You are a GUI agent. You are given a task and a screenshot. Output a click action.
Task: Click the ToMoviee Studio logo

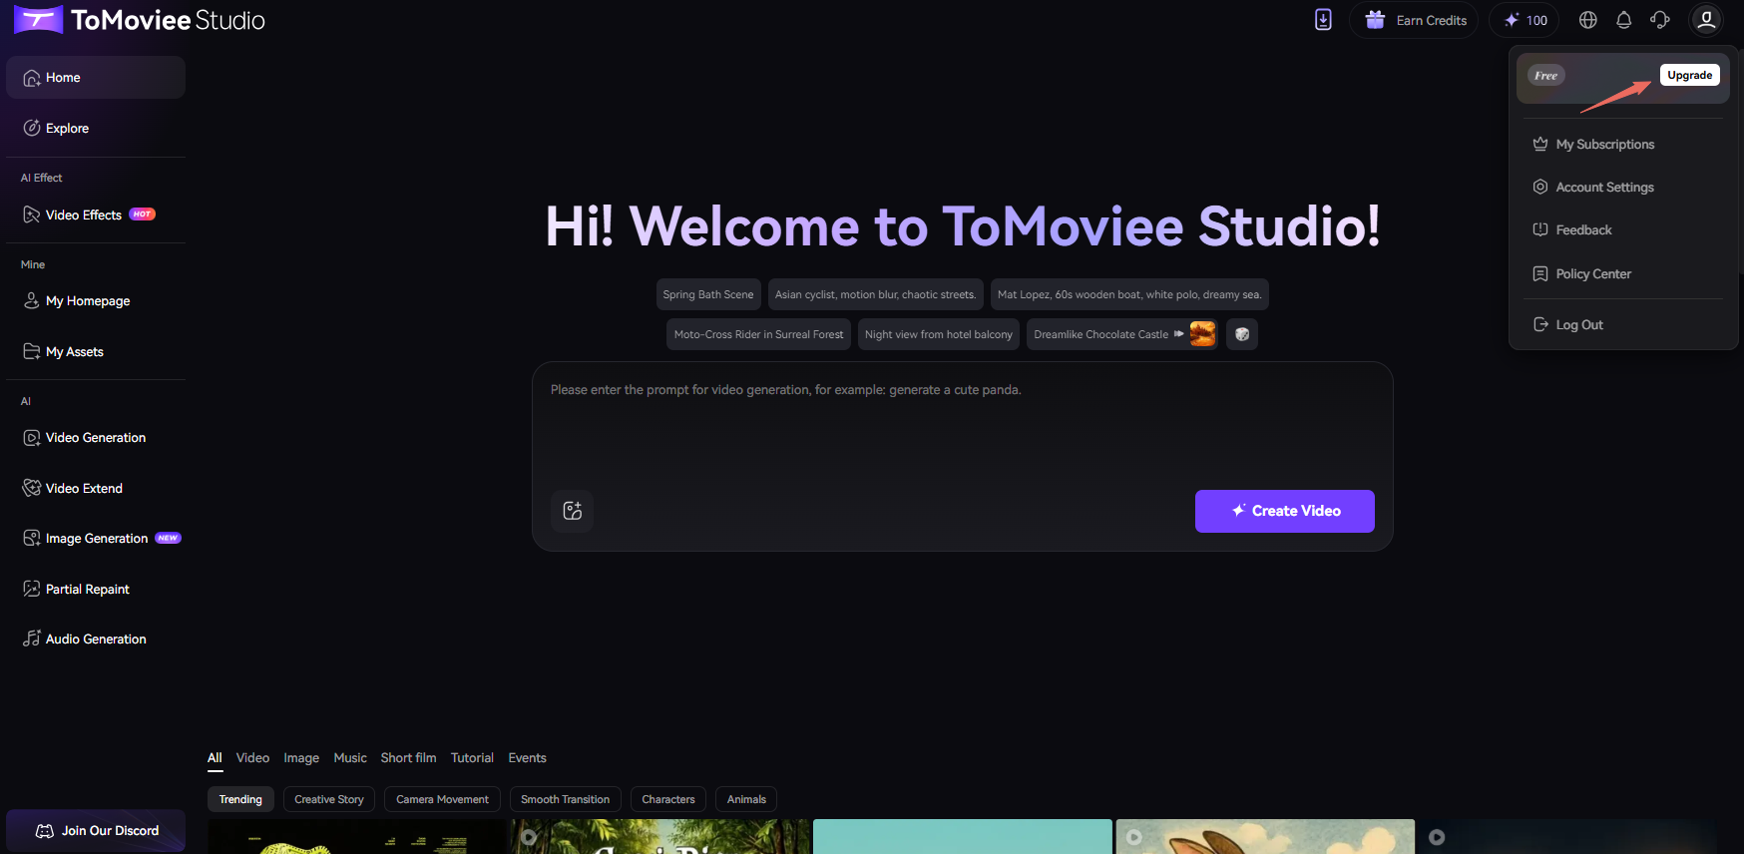[140, 20]
